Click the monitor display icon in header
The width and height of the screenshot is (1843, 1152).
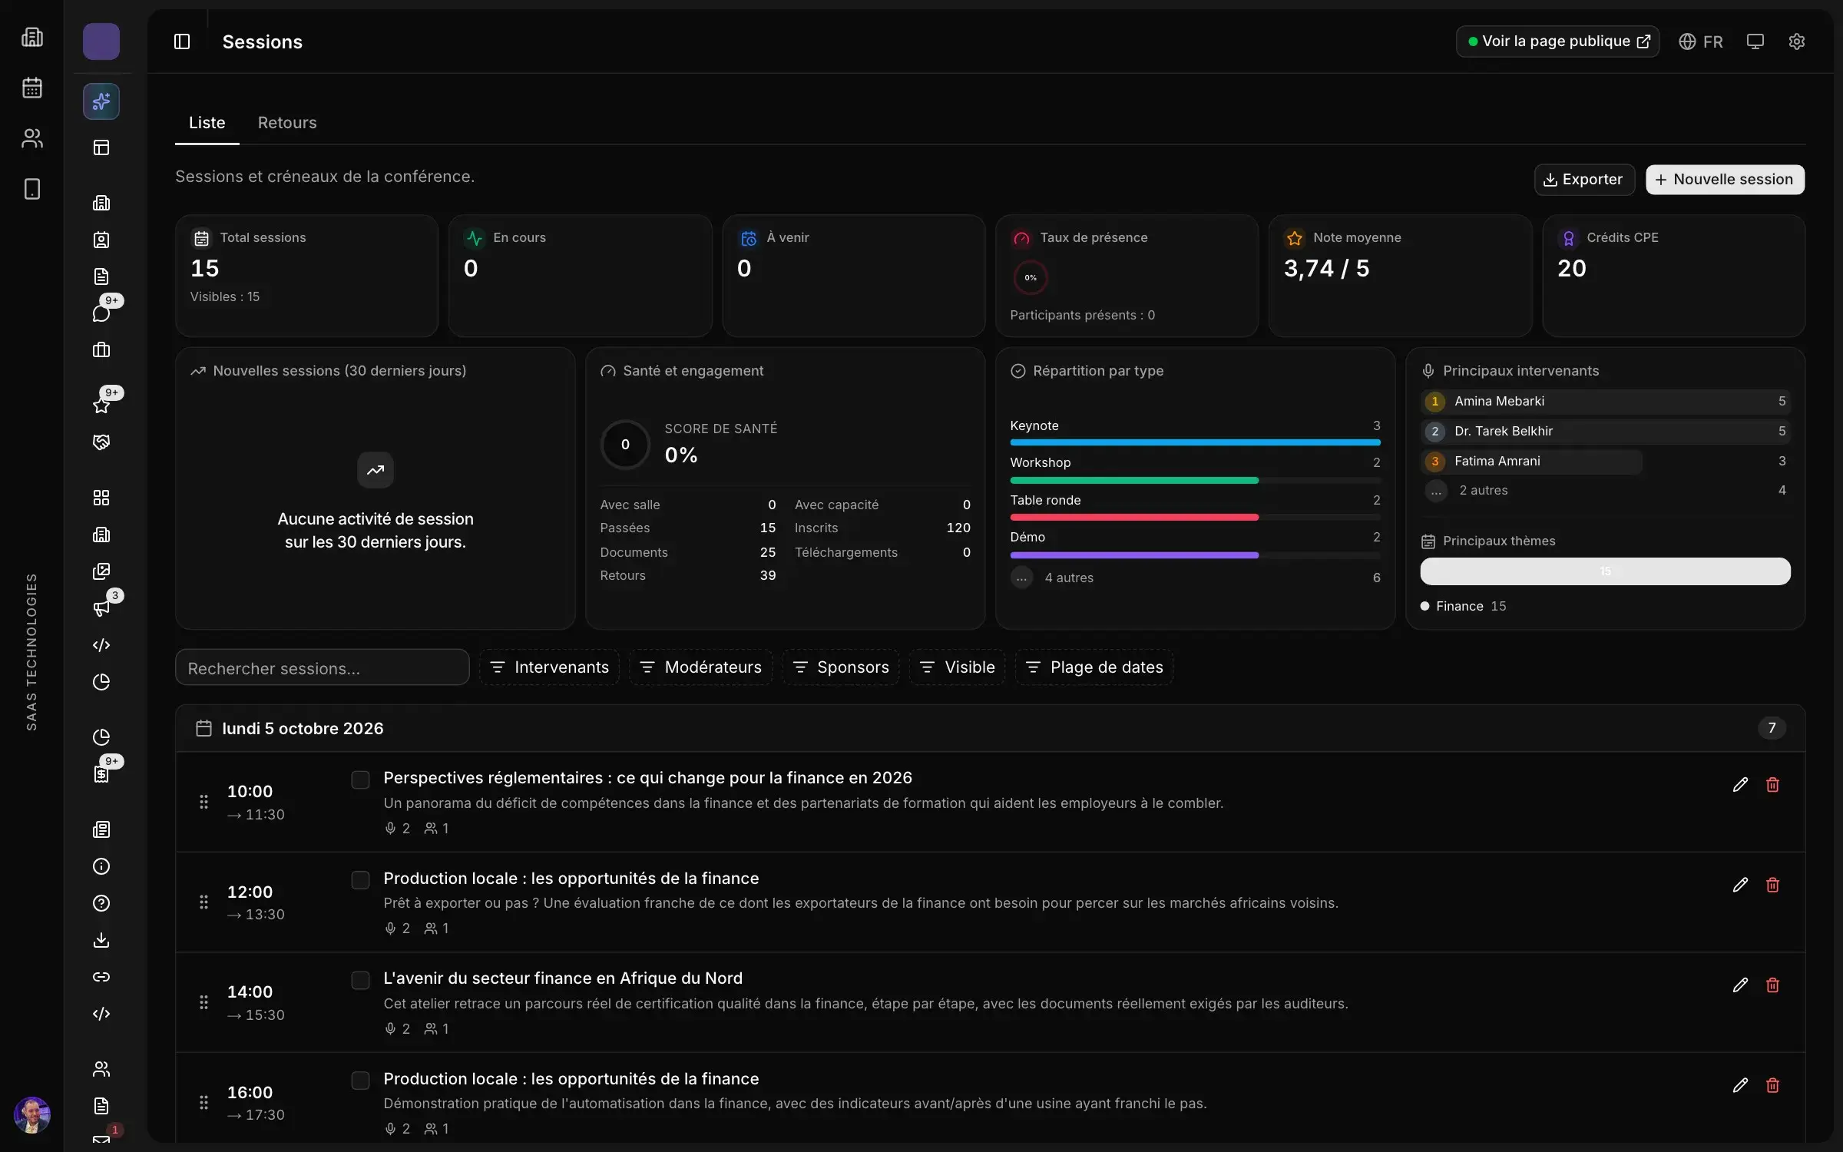[1755, 41]
